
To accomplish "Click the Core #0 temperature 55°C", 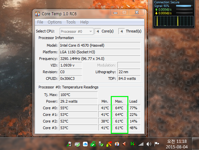I will (78, 108).
